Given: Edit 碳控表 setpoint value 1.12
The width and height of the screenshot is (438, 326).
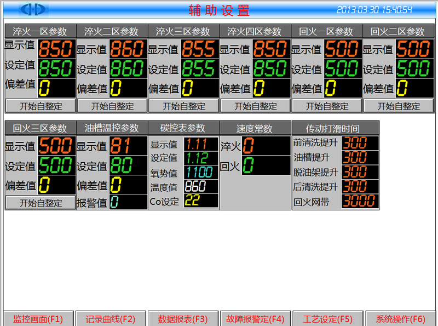Looking at the screenshot, I should tap(201, 158).
